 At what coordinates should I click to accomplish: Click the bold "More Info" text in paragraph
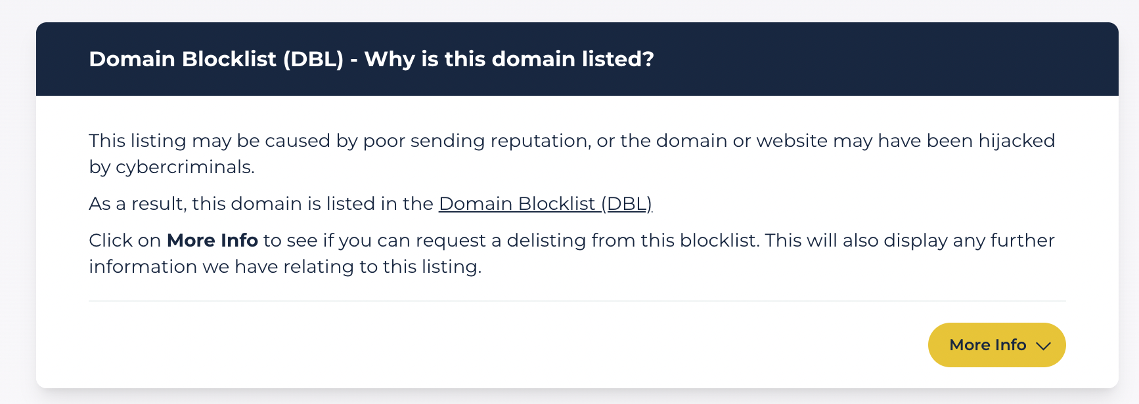coord(212,241)
